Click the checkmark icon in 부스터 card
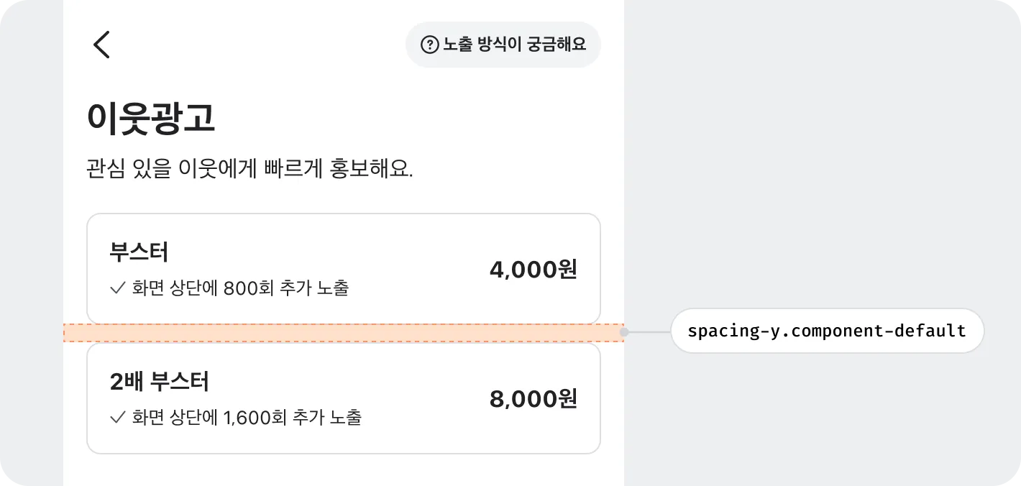Viewport: 1021px width, 486px height. point(118,288)
